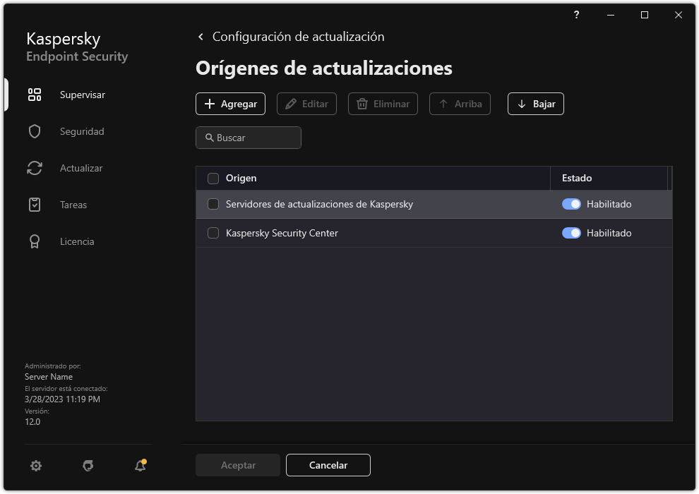The image size is (699, 494).
Task: Open the support agent icon
Action: pyautogui.click(x=88, y=466)
